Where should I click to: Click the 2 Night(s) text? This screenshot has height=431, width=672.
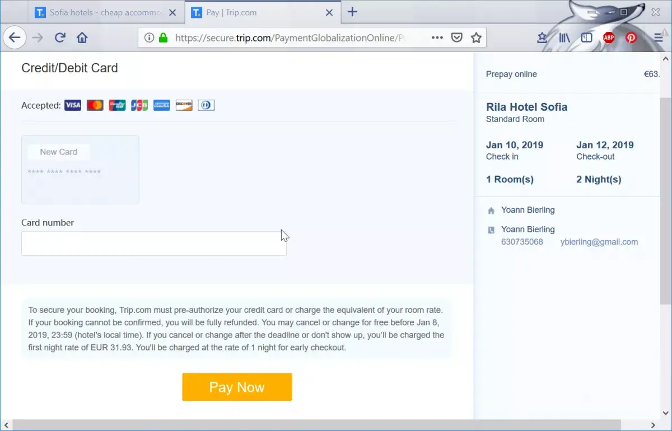point(599,180)
